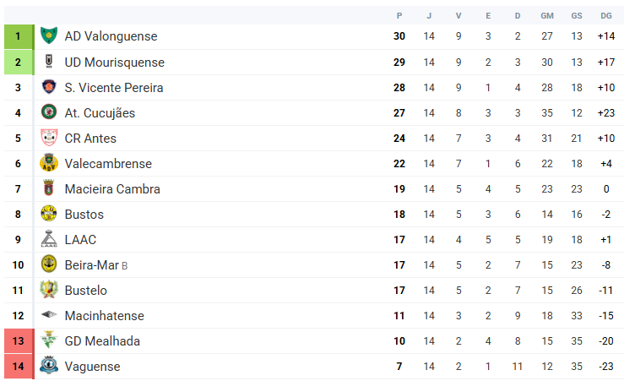Open the GD Mealhada team link
Image resolution: width=624 pixels, height=381 pixels.
102,341
